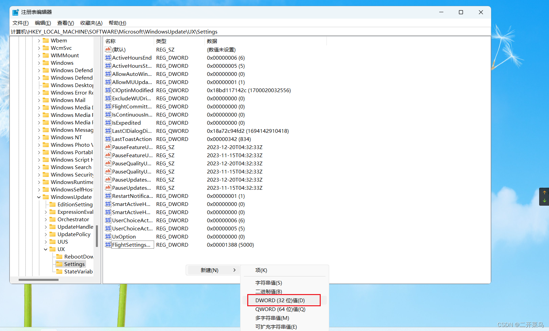This screenshot has height=331, width=549.
Task: Expand the Windows Mail tree node
Action: click(39, 100)
